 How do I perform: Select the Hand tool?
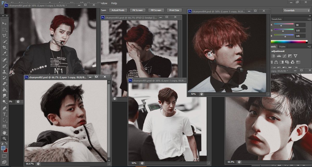pyautogui.click(x=4, y=133)
